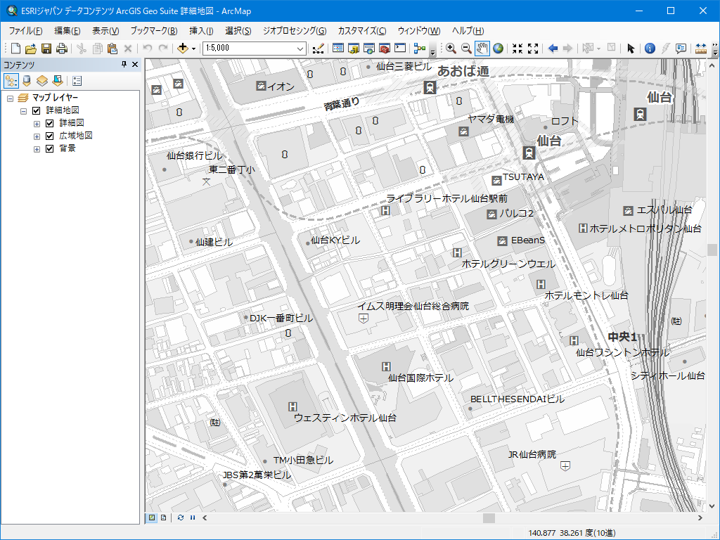Click the Add Data button
Image resolution: width=720 pixels, height=540 pixels.
pyautogui.click(x=183, y=49)
